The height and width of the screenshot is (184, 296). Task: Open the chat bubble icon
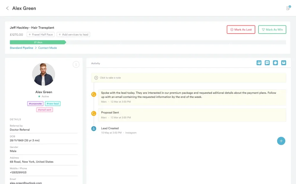tap(275, 63)
